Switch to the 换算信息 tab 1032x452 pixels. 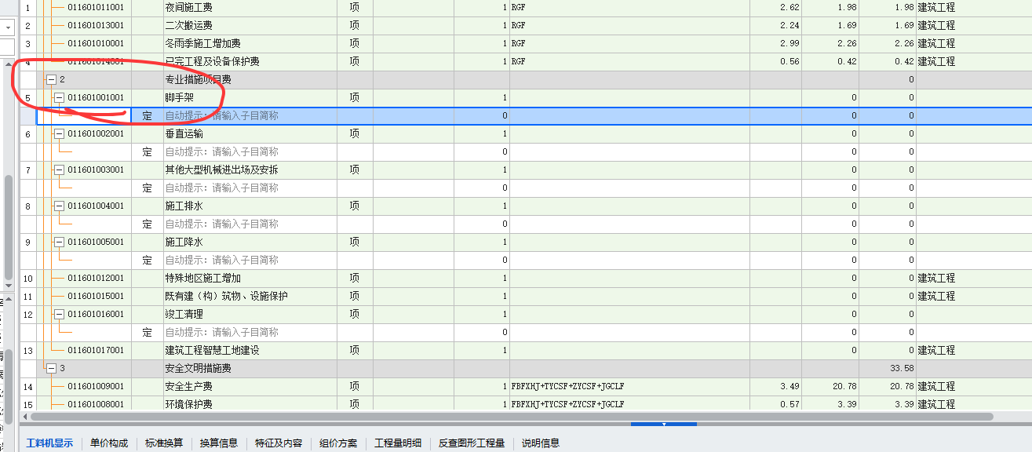click(219, 443)
